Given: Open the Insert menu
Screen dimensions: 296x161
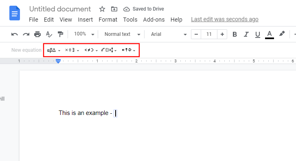Looking at the screenshot, I should pyautogui.click(x=86, y=20).
